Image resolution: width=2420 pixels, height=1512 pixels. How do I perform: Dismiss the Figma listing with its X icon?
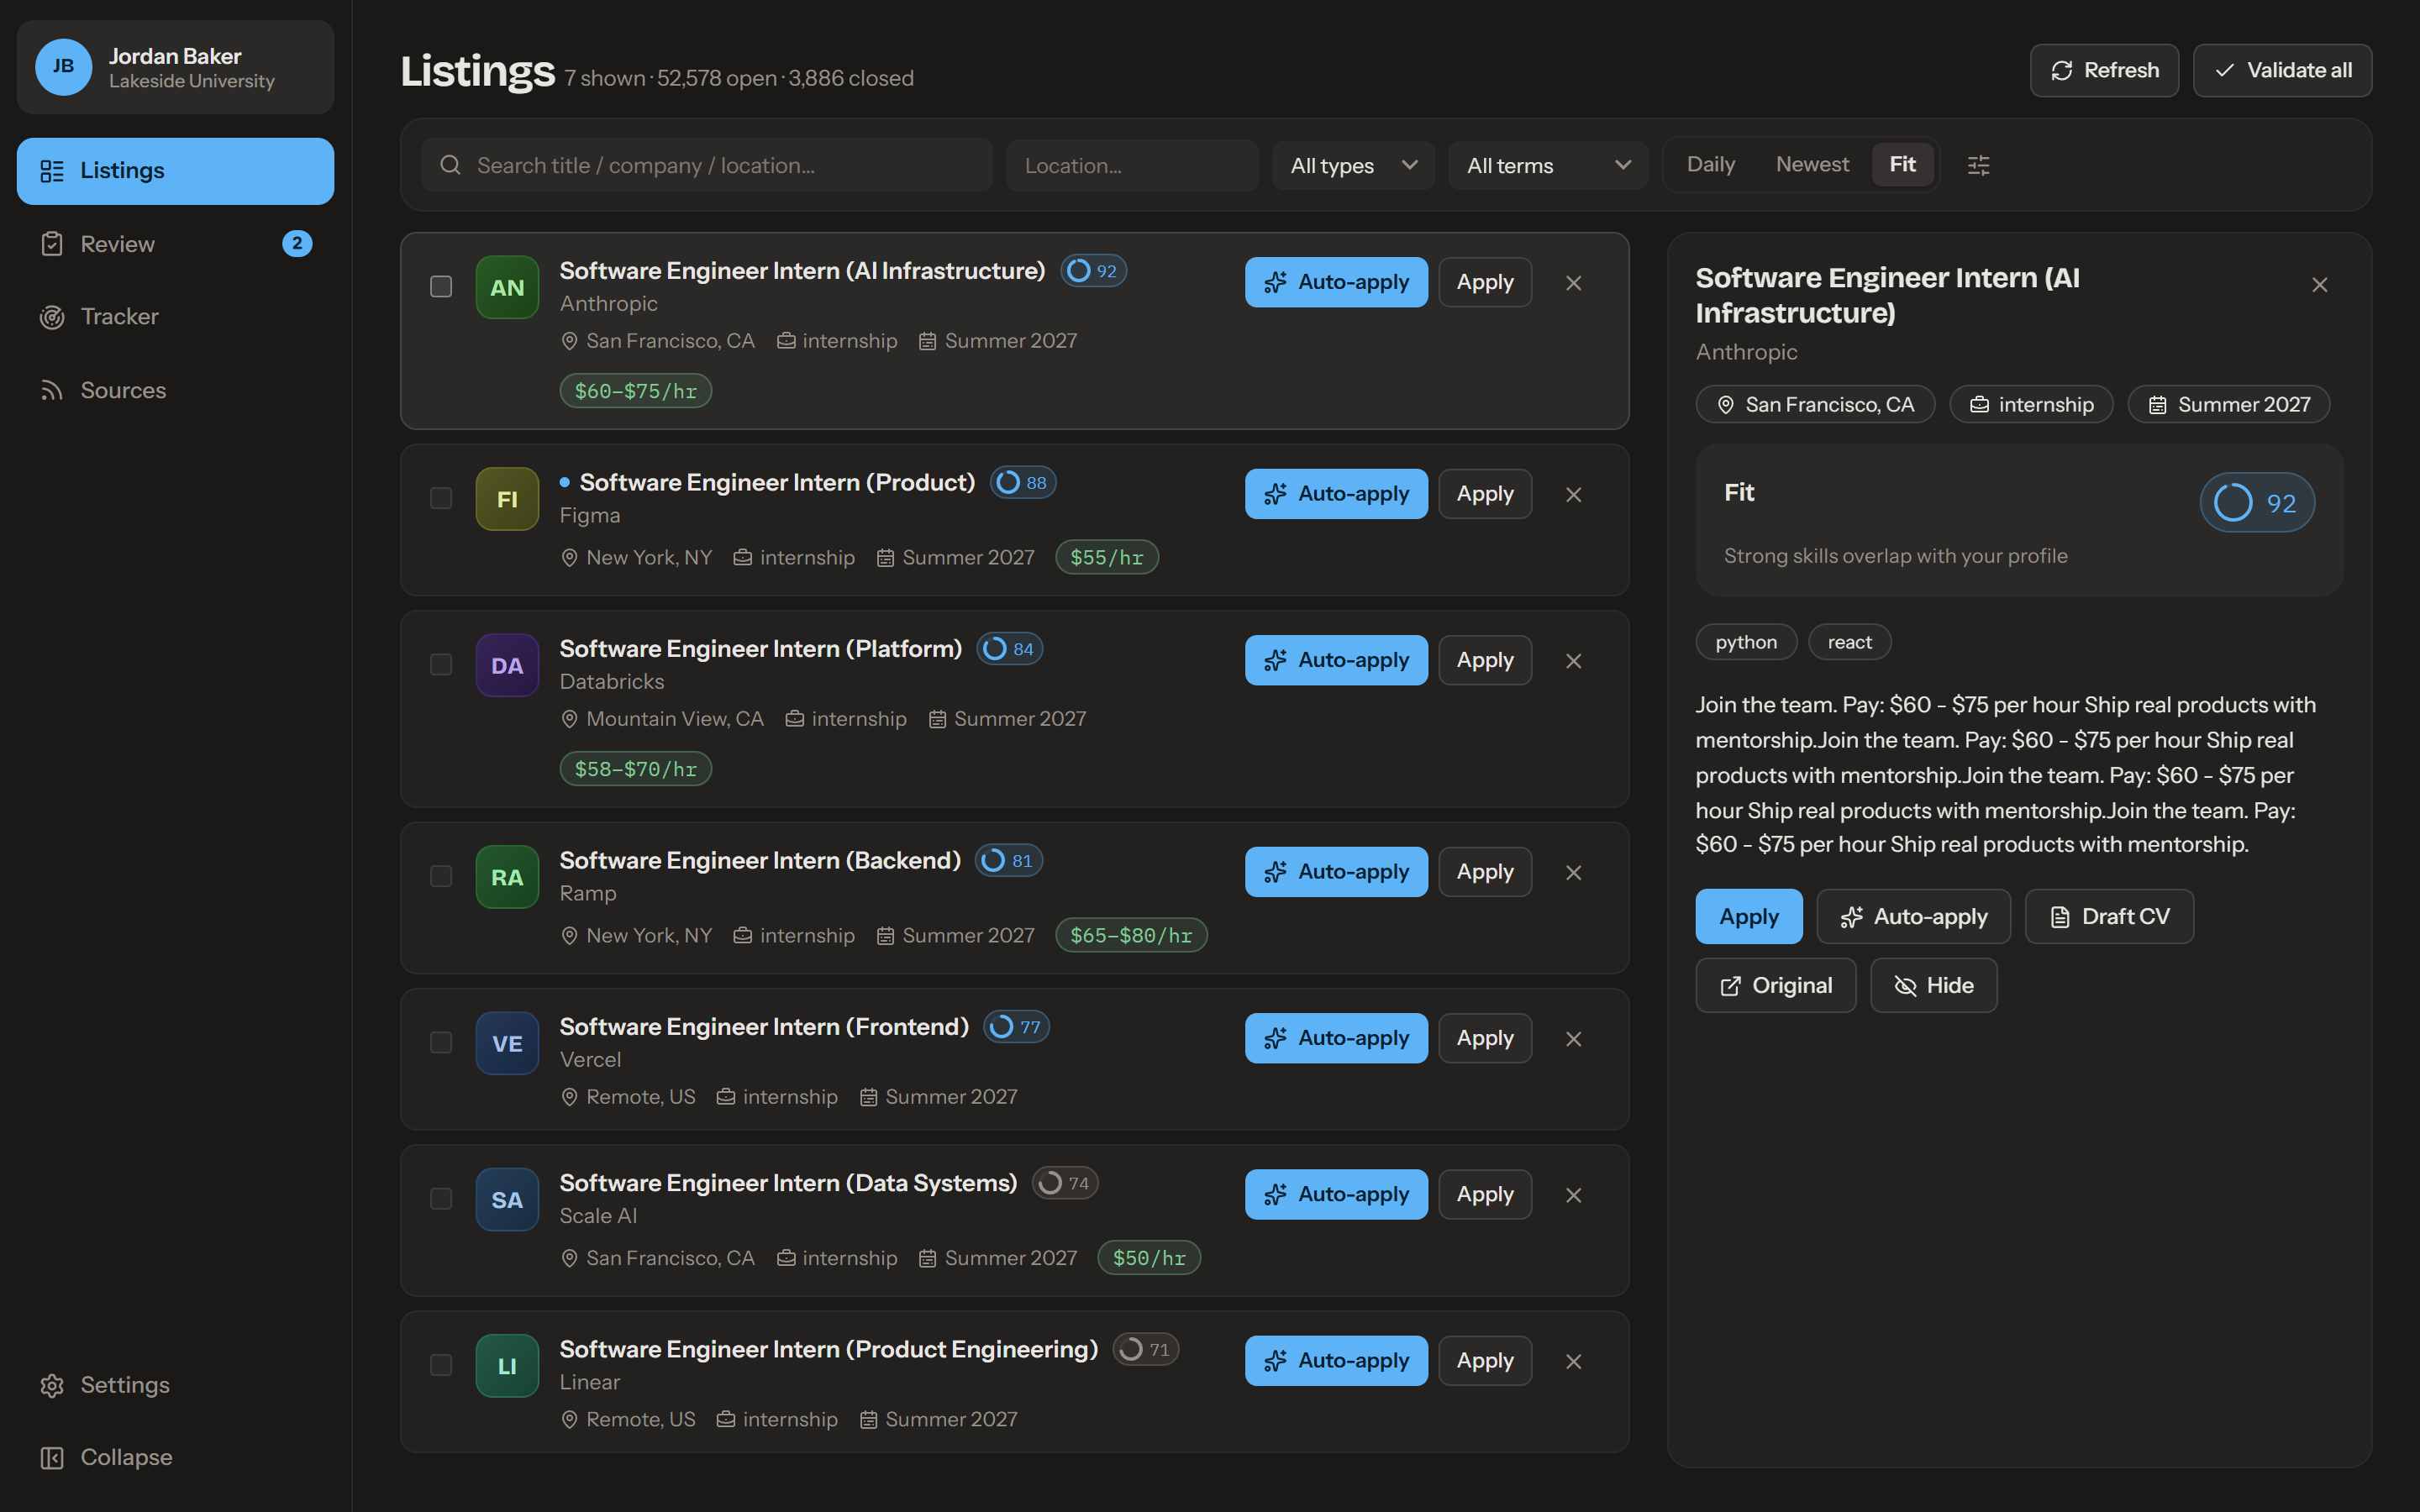1573,495
